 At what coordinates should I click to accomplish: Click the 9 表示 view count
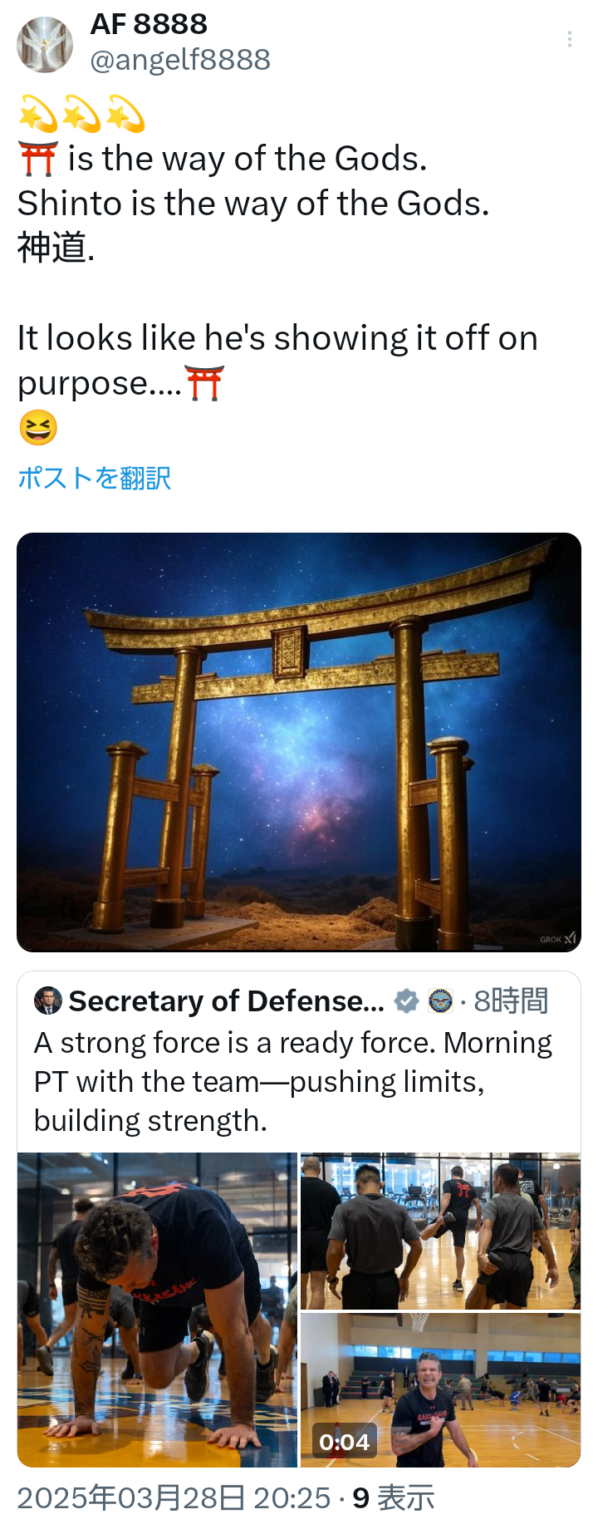click(x=394, y=1498)
